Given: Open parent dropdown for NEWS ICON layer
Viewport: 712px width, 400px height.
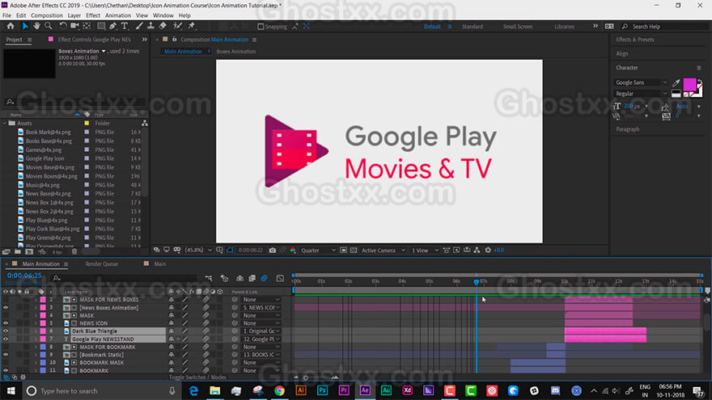Looking at the screenshot, I should [x=261, y=323].
